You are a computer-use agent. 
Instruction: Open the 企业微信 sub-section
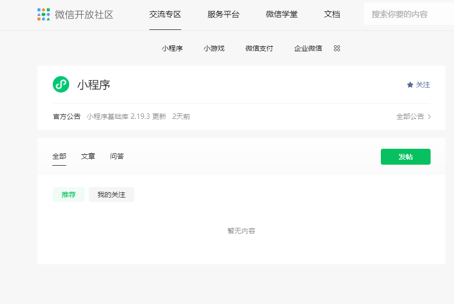[x=308, y=48]
